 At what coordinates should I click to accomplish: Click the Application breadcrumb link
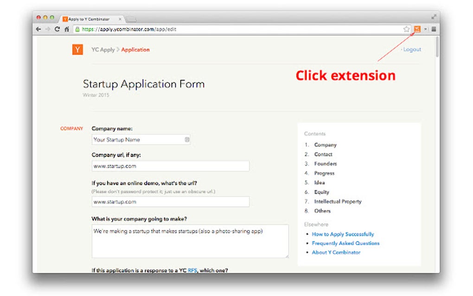coord(135,49)
